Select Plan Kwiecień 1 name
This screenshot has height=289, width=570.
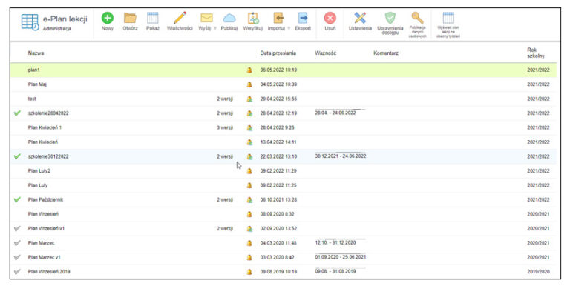tap(45, 127)
